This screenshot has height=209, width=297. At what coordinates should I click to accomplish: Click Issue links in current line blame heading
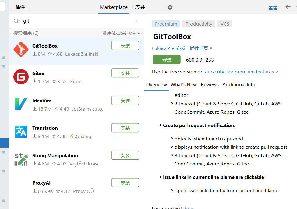click(214, 177)
